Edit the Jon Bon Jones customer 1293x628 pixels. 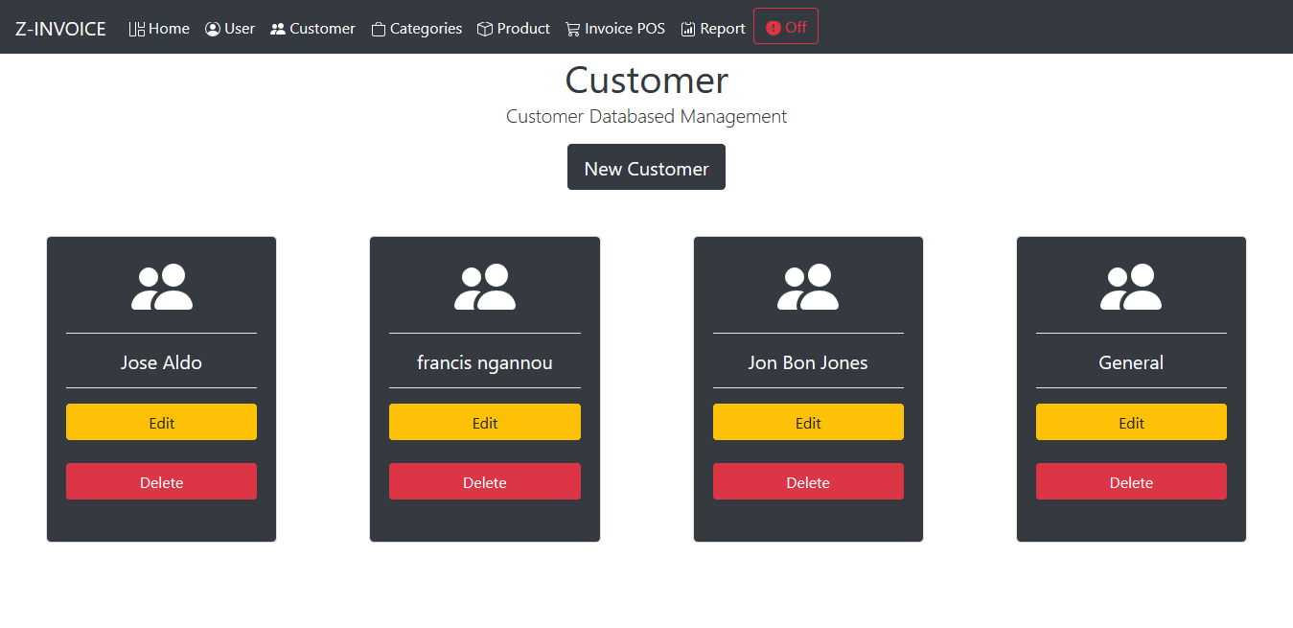pyautogui.click(x=808, y=422)
